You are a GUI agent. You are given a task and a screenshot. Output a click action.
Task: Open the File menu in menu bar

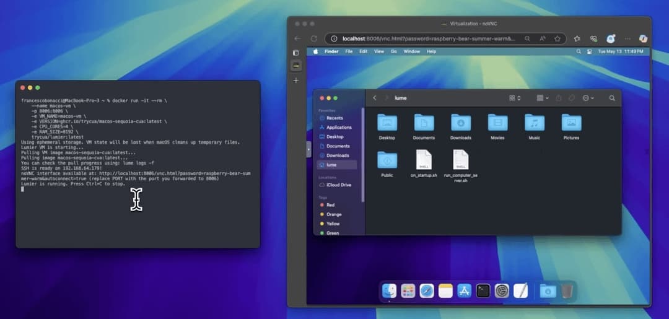pyautogui.click(x=349, y=51)
